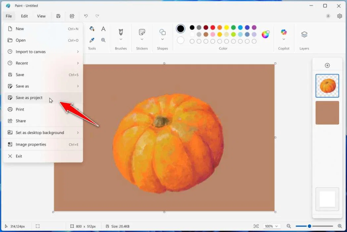Click the fit-to-screen icon in status bar
The image size is (347, 232).
256,226
